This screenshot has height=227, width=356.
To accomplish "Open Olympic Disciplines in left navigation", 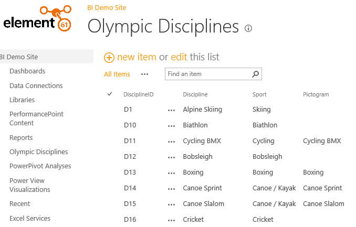I will tap(39, 152).
